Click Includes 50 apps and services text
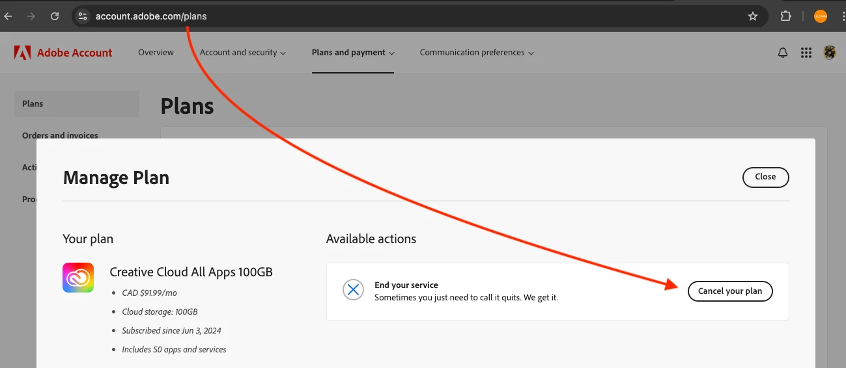846x368 pixels. tap(174, 350)
